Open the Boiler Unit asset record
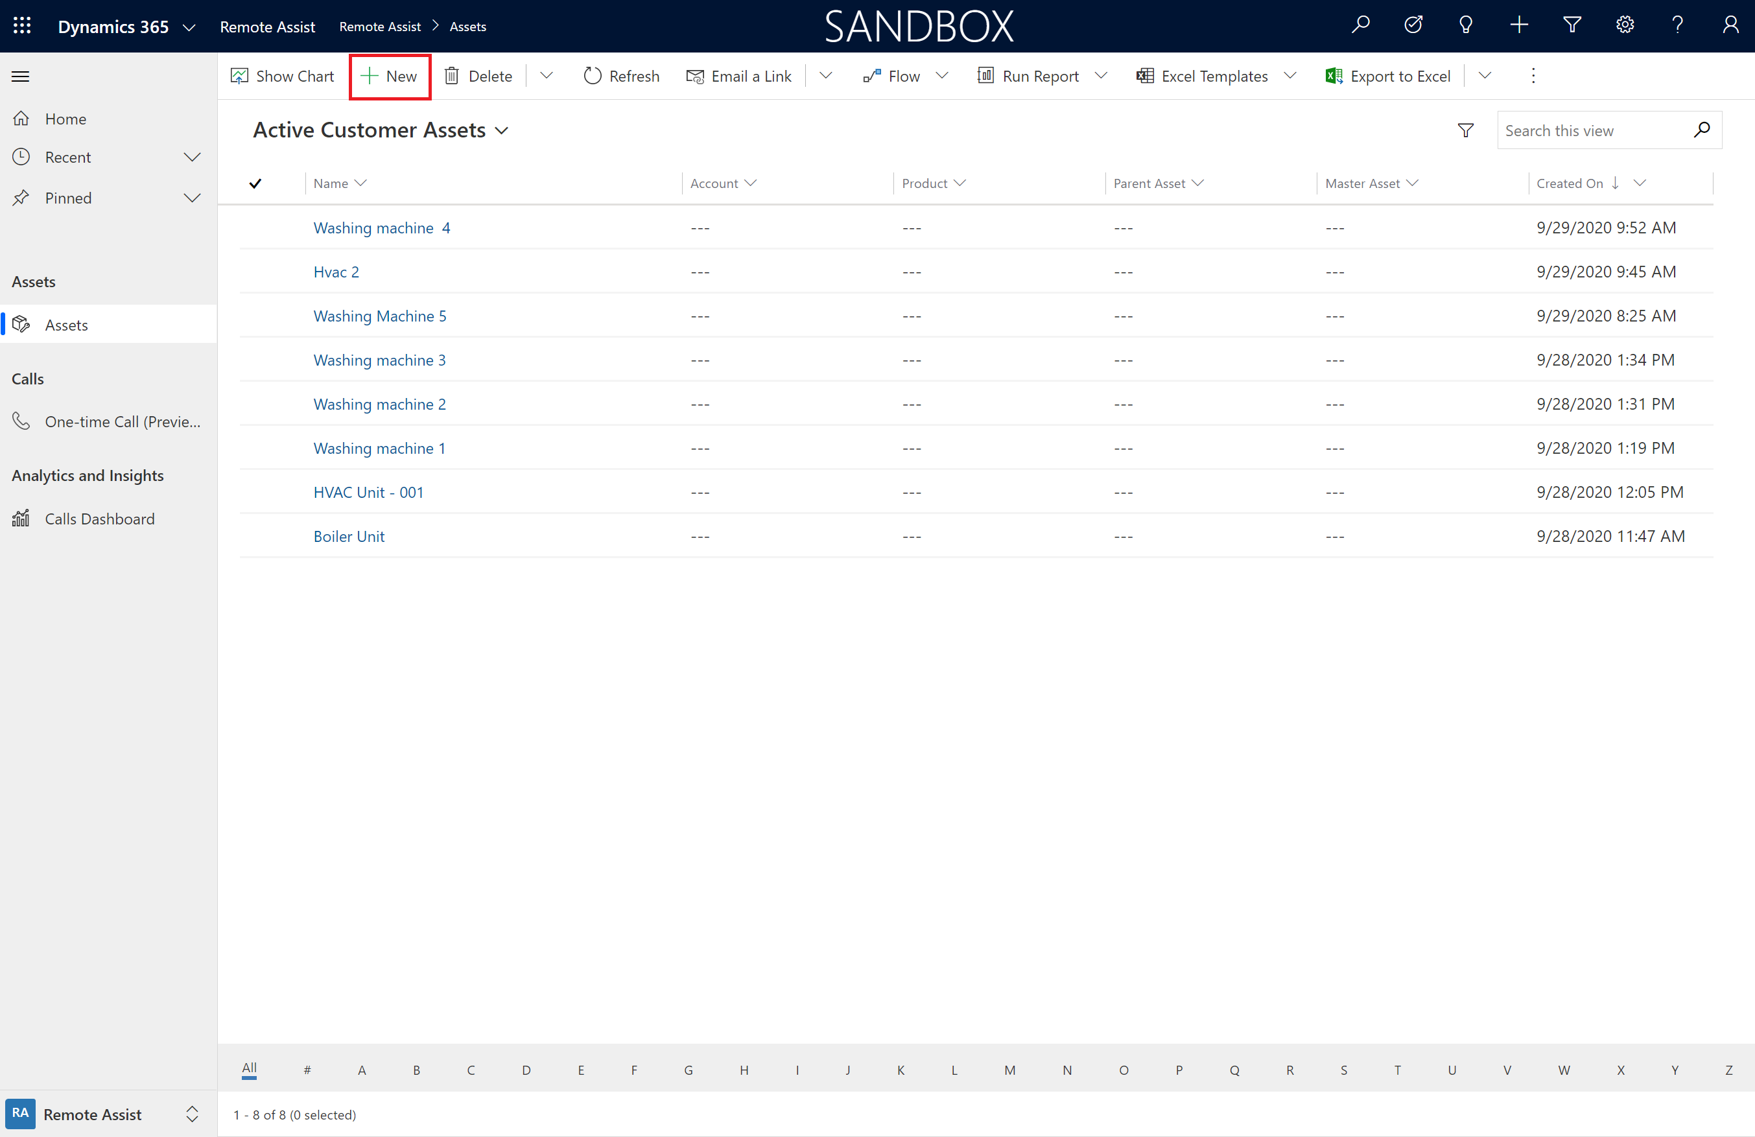 pyautogui.click(x=349, y=536)
